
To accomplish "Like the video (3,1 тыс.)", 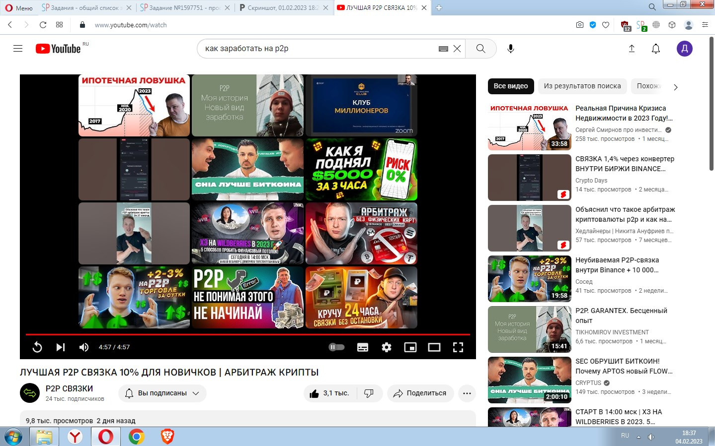I will coord(329,393).
